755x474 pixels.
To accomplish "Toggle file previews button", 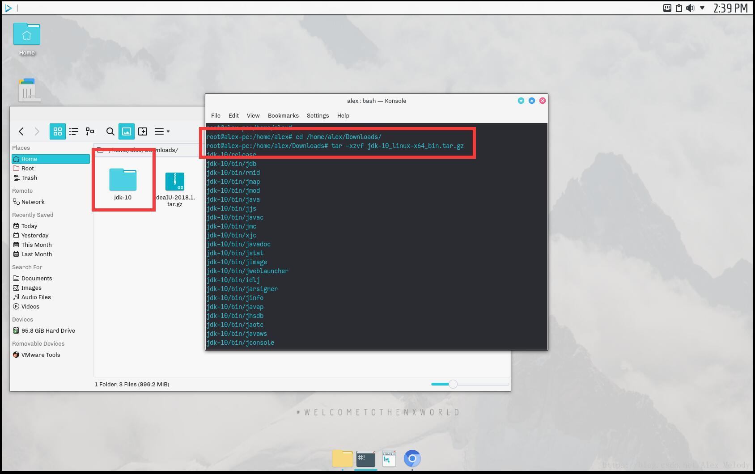I will click(127, 131).
